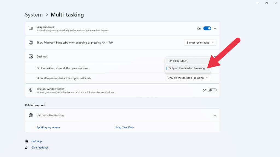Expand the Snap windows options chevron
Image resolution: width=280 pixels, height=157 pixels.
215,28
